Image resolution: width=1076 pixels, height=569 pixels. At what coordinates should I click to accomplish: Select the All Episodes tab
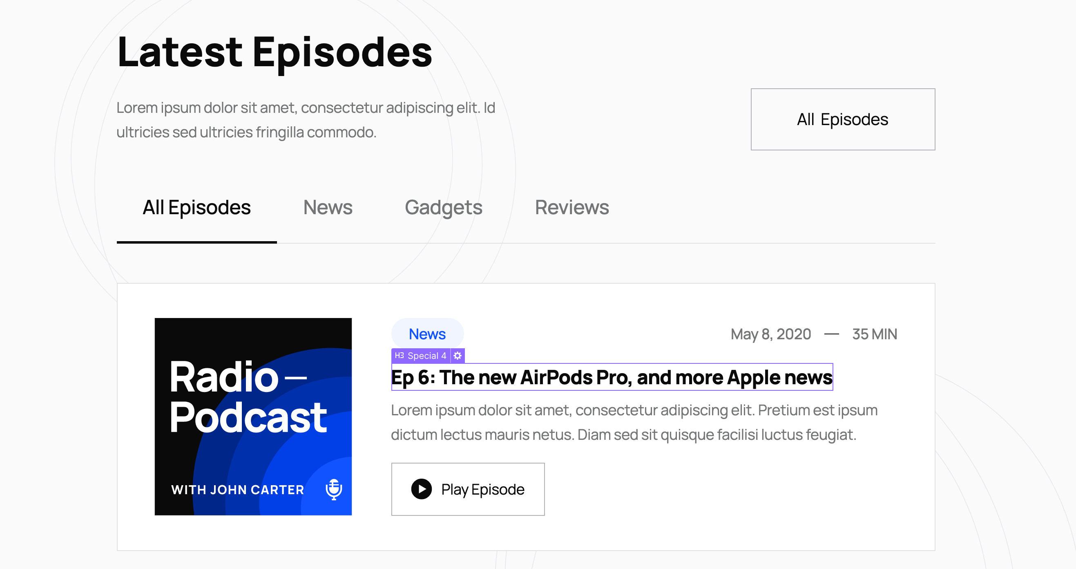[x=197, y=207]
